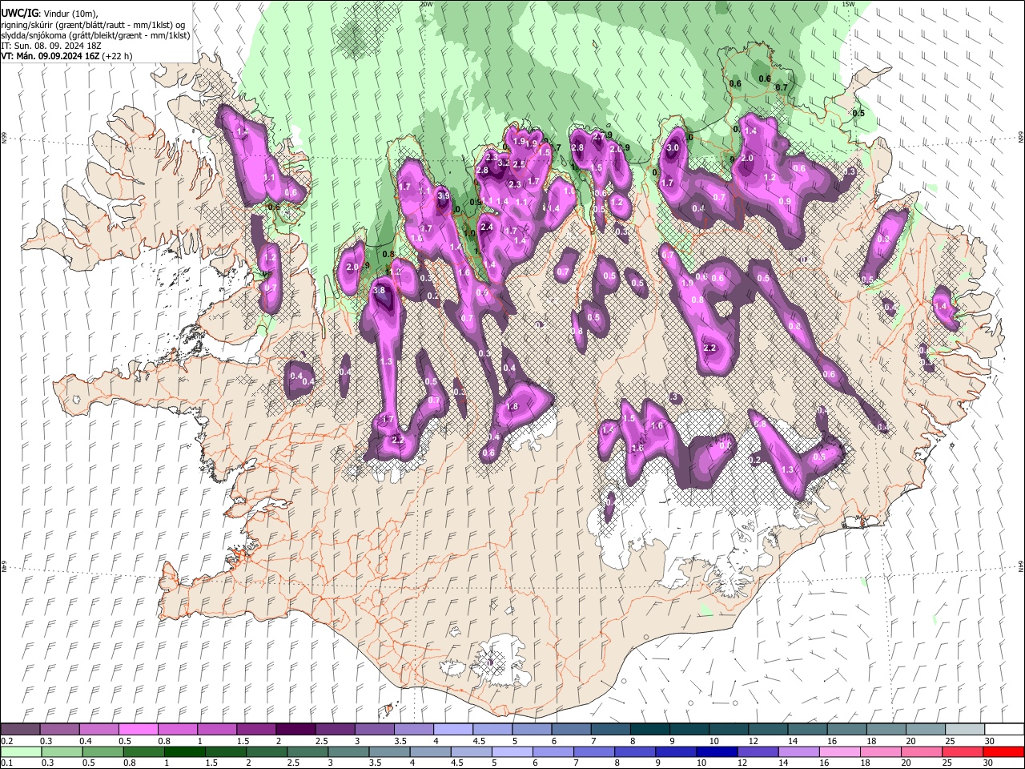This screenshot has height=769, width=1025.
Task: Select the 'rigning/skúrir' legend description line
Action: tap(93, 24)
